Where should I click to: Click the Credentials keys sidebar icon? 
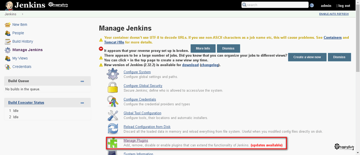point(8,67)
